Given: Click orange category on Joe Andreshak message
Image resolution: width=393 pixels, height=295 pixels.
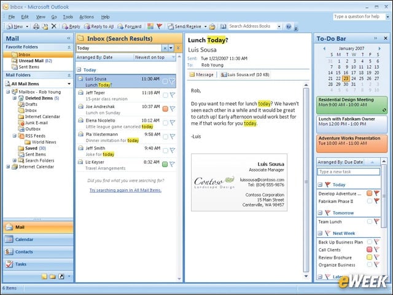Looking at the screenshot, I should pyautogui.click(x=165, y=109).
